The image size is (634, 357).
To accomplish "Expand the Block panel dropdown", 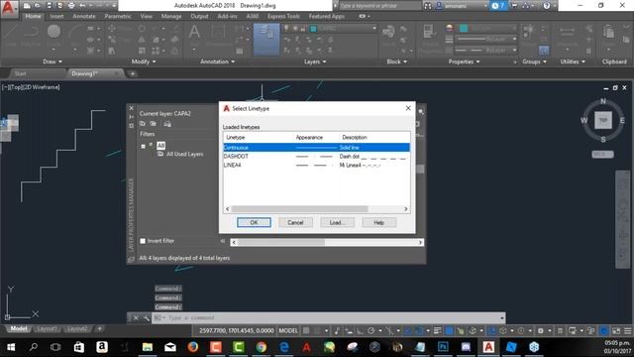I will click(x=396, y=61).
